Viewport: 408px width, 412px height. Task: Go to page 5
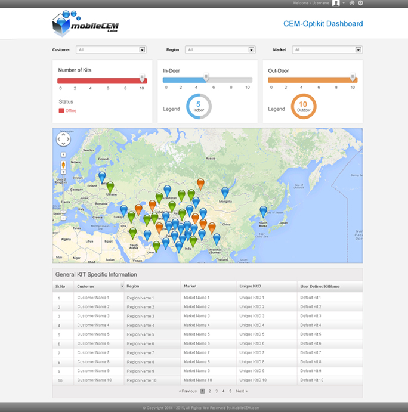pyautogui.click(x=230, y=391)
